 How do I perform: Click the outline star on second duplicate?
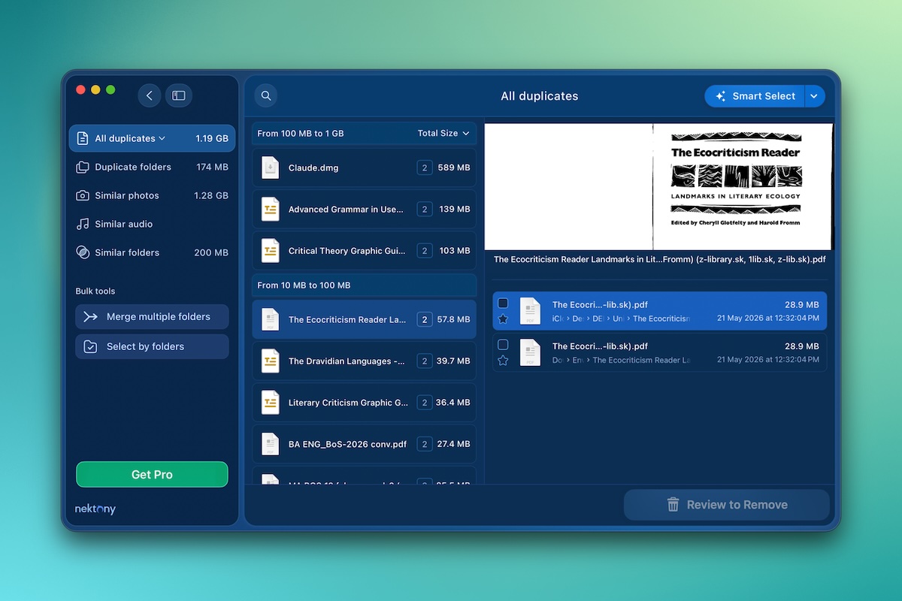503,361
